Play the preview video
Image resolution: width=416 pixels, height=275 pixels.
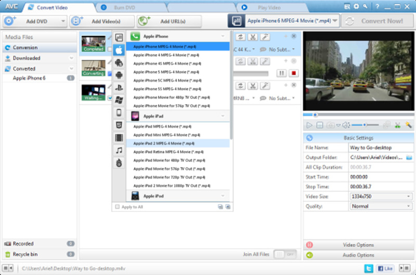pos(309,125)
